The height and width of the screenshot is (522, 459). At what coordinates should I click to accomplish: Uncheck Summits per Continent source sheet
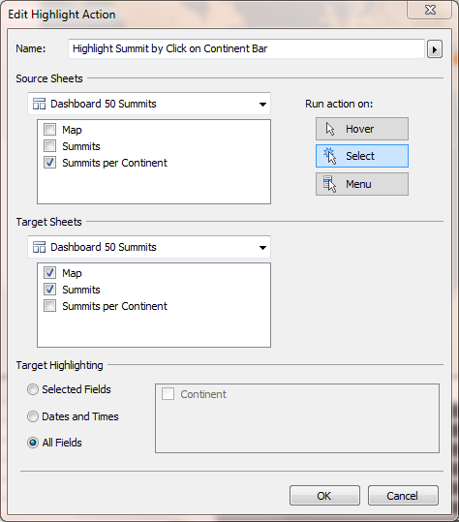50,163
